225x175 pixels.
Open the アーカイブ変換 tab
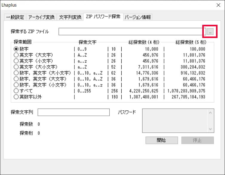pos(42,17)
